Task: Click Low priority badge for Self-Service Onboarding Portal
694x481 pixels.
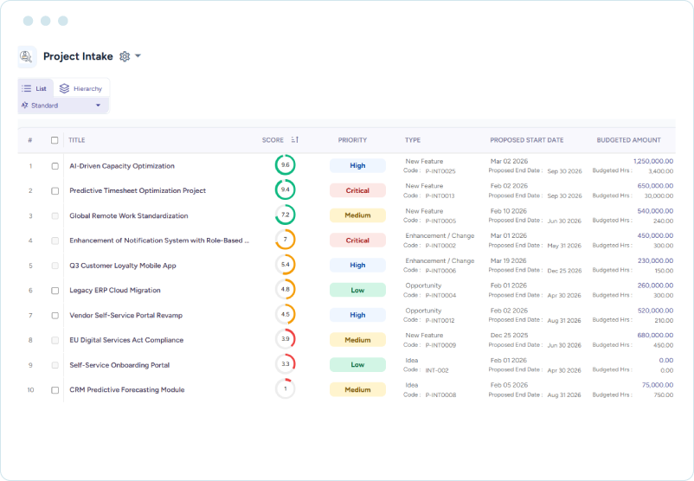Action: tap(357, 365)
